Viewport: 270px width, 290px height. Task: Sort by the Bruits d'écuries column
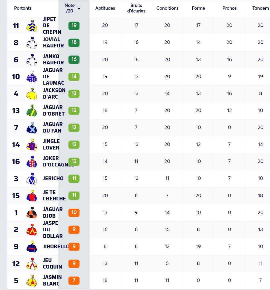point(136,8)
